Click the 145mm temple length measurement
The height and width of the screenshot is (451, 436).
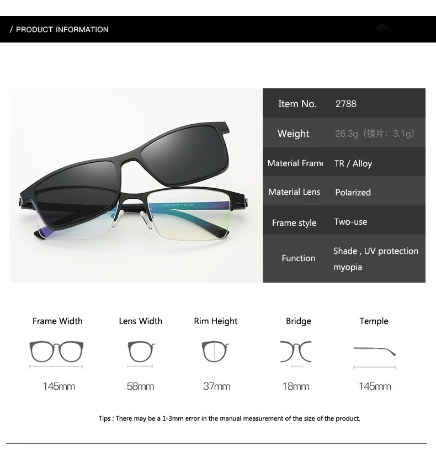(375, 386)
